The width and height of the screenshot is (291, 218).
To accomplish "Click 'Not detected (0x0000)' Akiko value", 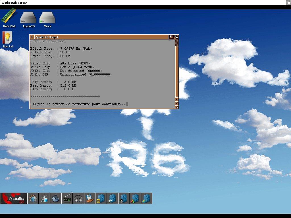I will (81, 71).
